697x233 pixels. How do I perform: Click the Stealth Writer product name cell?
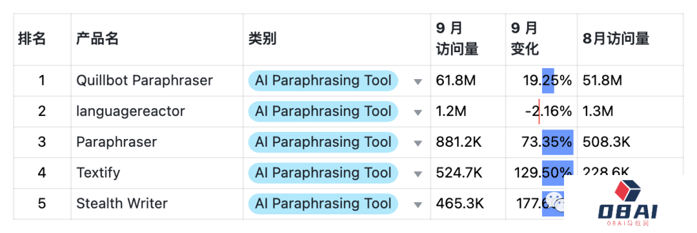click(157, 204)
